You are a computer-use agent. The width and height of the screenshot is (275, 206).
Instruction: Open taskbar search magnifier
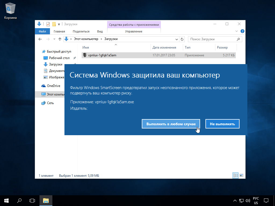tap(19, 201)
